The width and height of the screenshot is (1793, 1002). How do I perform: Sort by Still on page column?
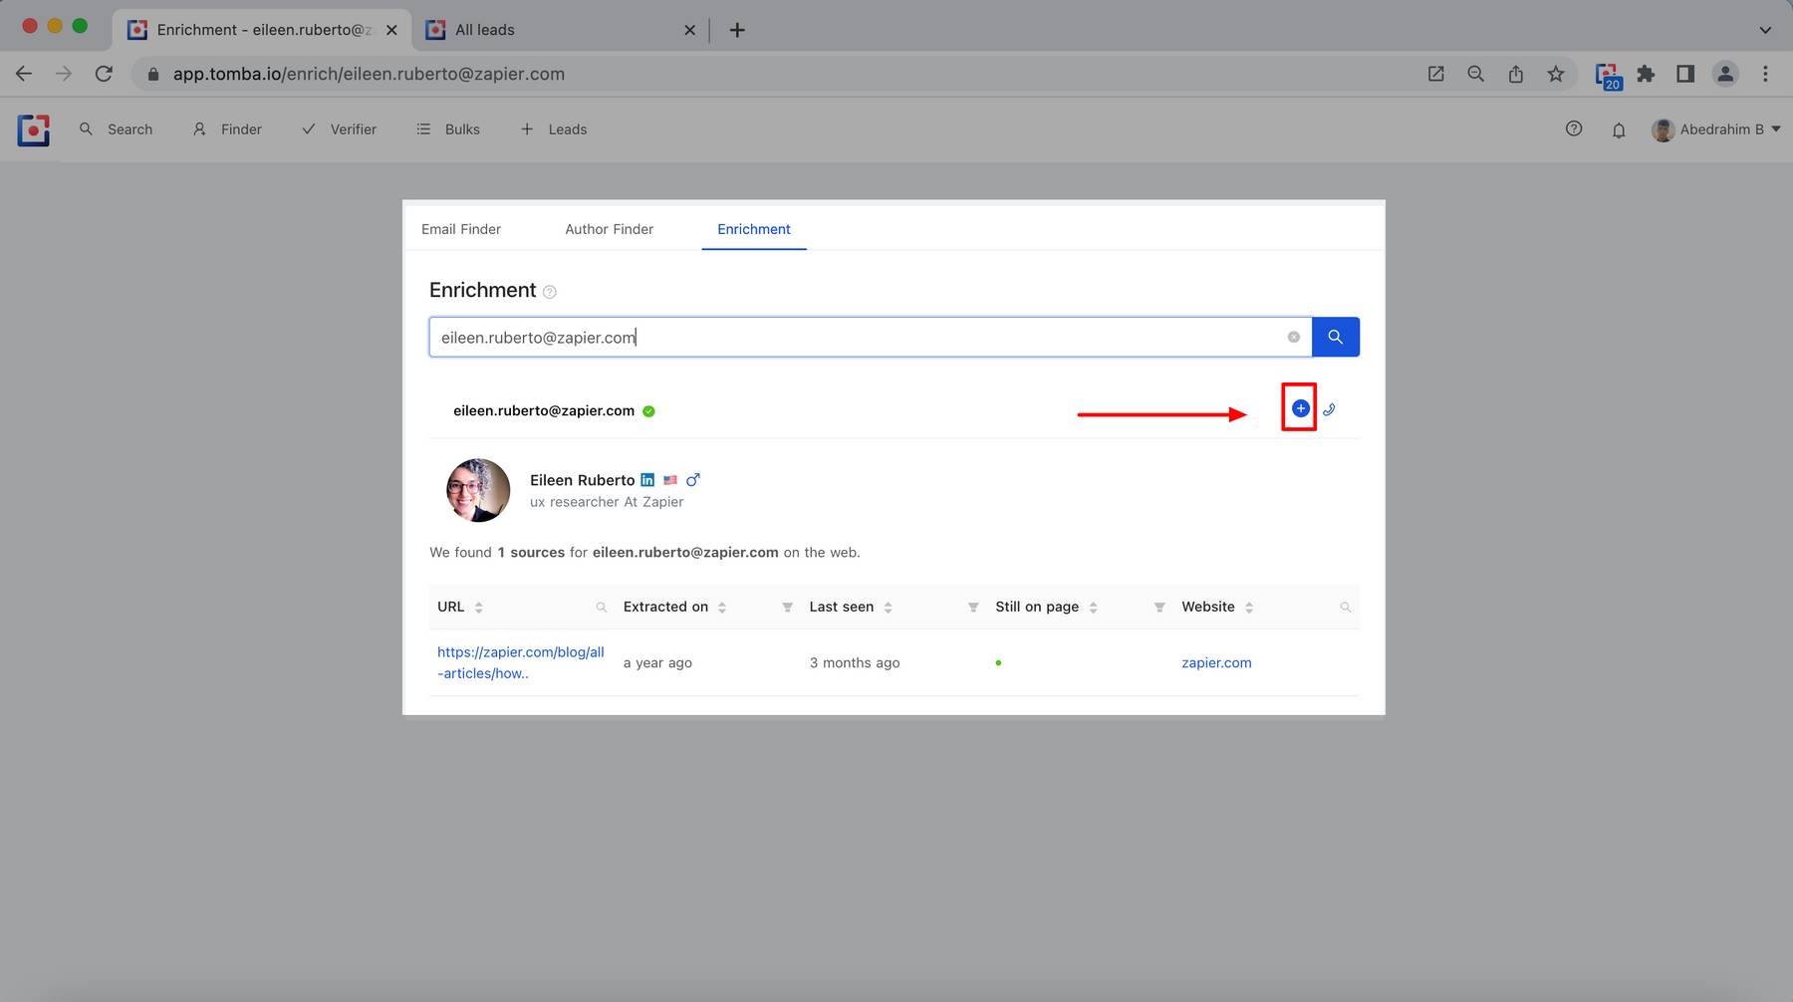(1093, 608)
